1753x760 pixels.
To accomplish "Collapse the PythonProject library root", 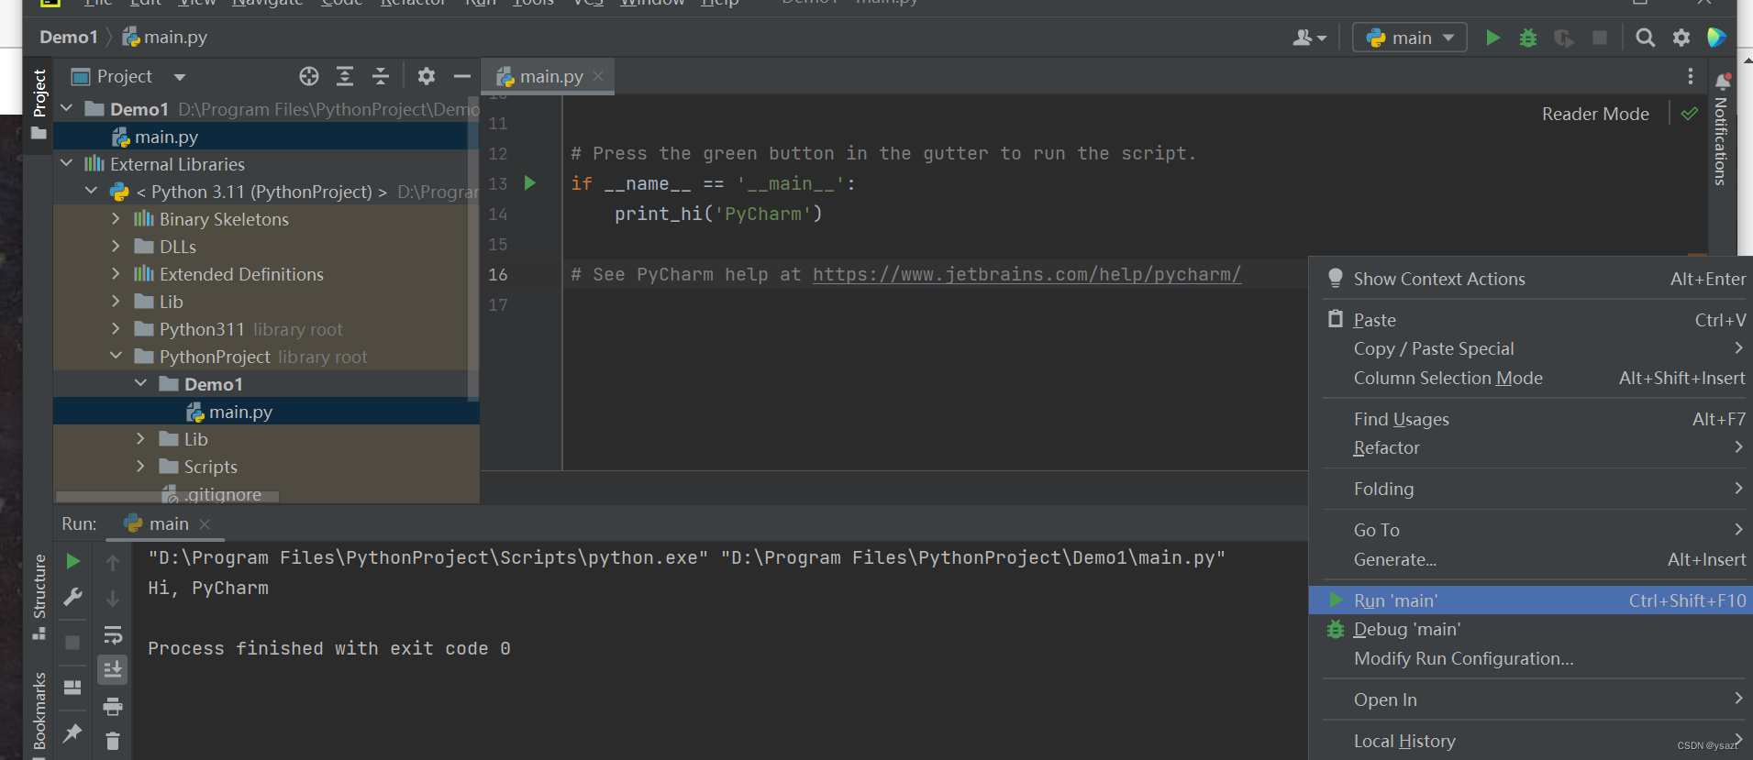I will pyautogui.click(x=116, y=356).
